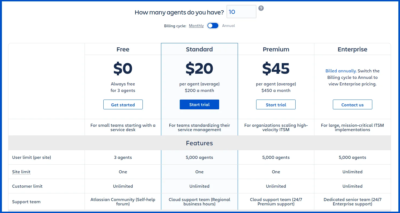
Task: Select the Standard plan column header
Action: (199, 49)
